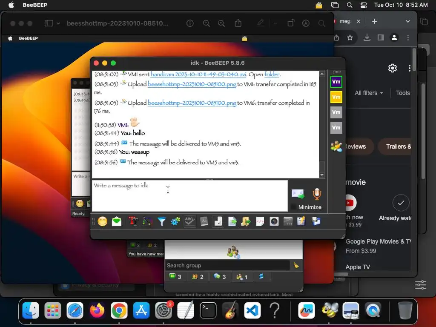The height and width of the screenshot is (327, 436).
Task: Open the Chrome three-dot menu
Action: (408, 37)
